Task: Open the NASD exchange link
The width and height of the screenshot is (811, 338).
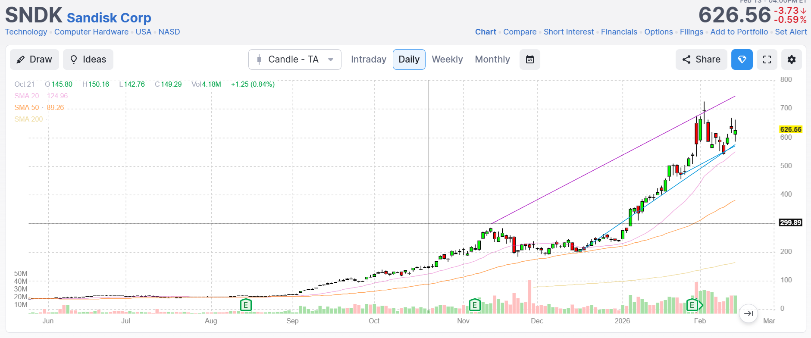Action: (x=169, y=32)
